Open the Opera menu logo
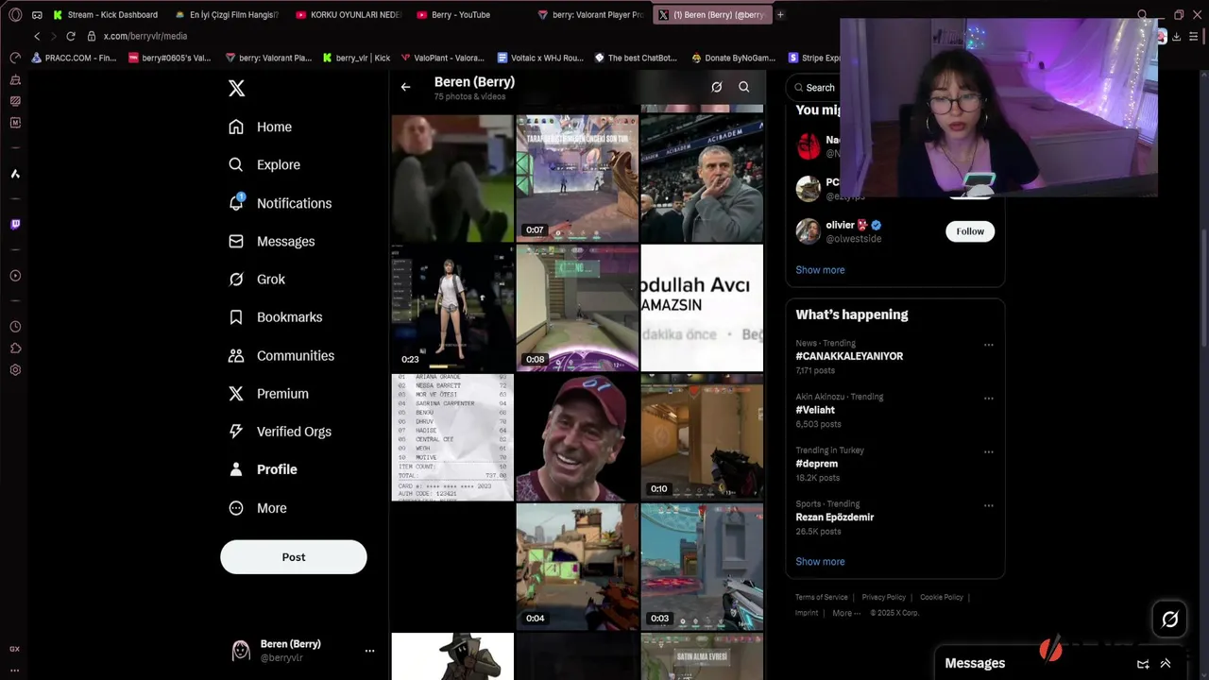The width and height of the screenshot is (1209, 680). click(x=15, y=15)
